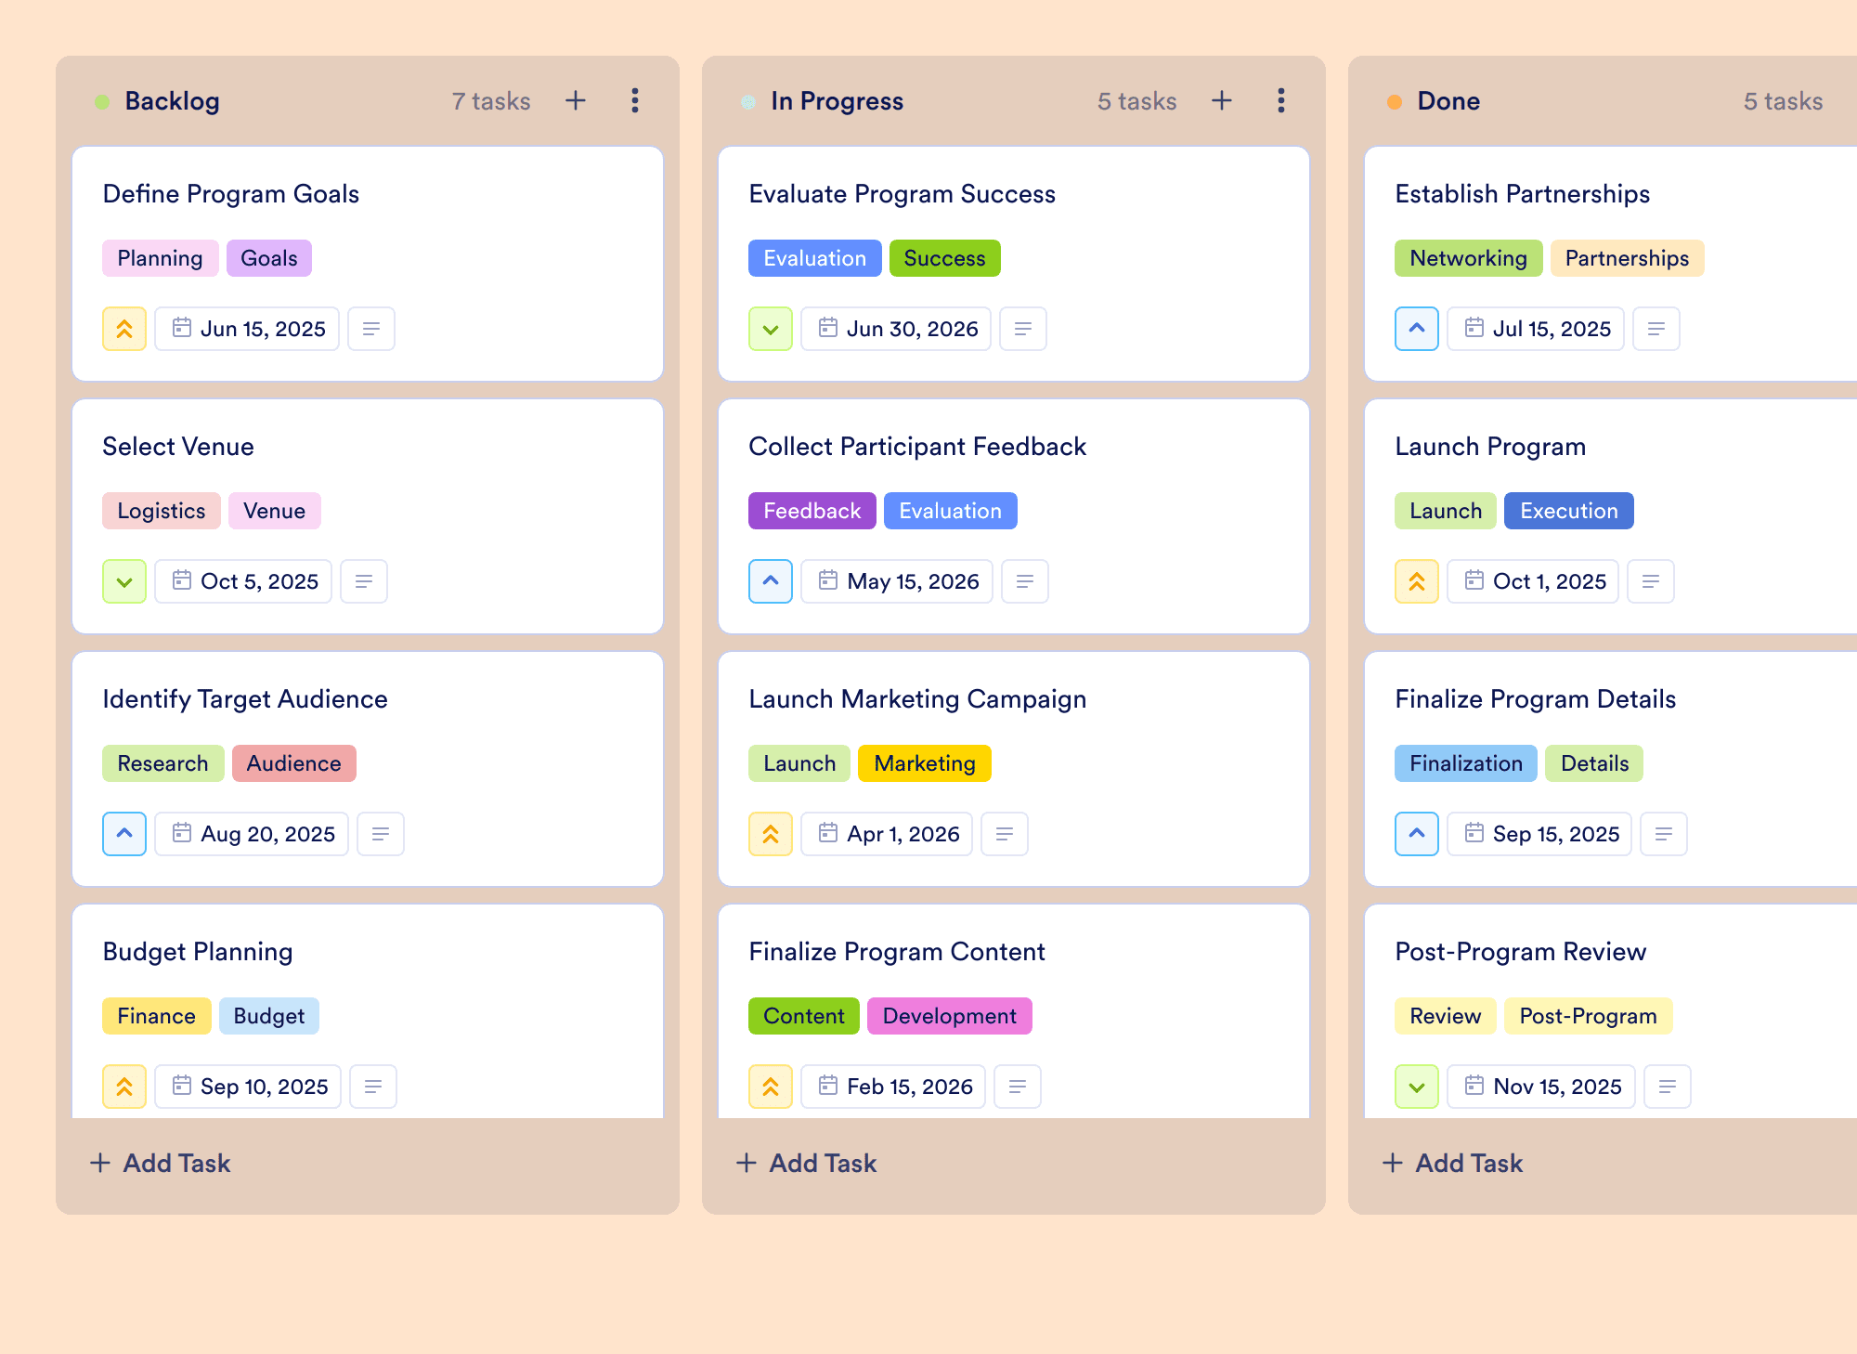1857x1354 pixels.
Task: Click Add Task under In Progress column
Action: (x=806, y=1163)
